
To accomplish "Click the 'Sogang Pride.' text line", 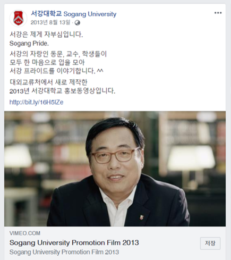I will pos(29,44).
